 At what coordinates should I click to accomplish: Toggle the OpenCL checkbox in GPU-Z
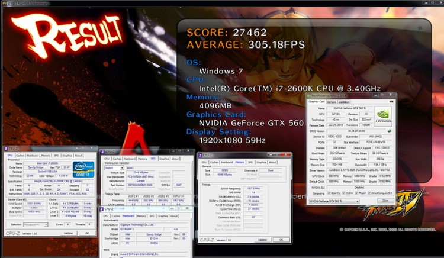point(329,193)
